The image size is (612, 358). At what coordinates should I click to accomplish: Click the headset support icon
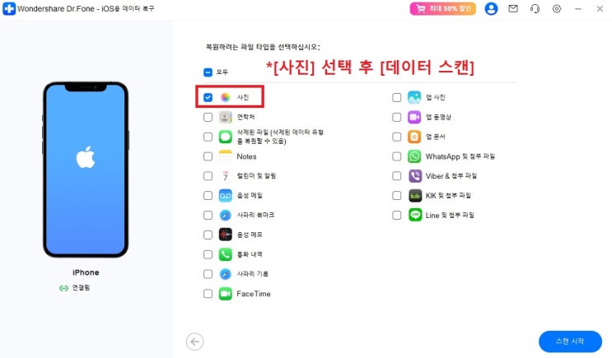(x=535, y=8)
